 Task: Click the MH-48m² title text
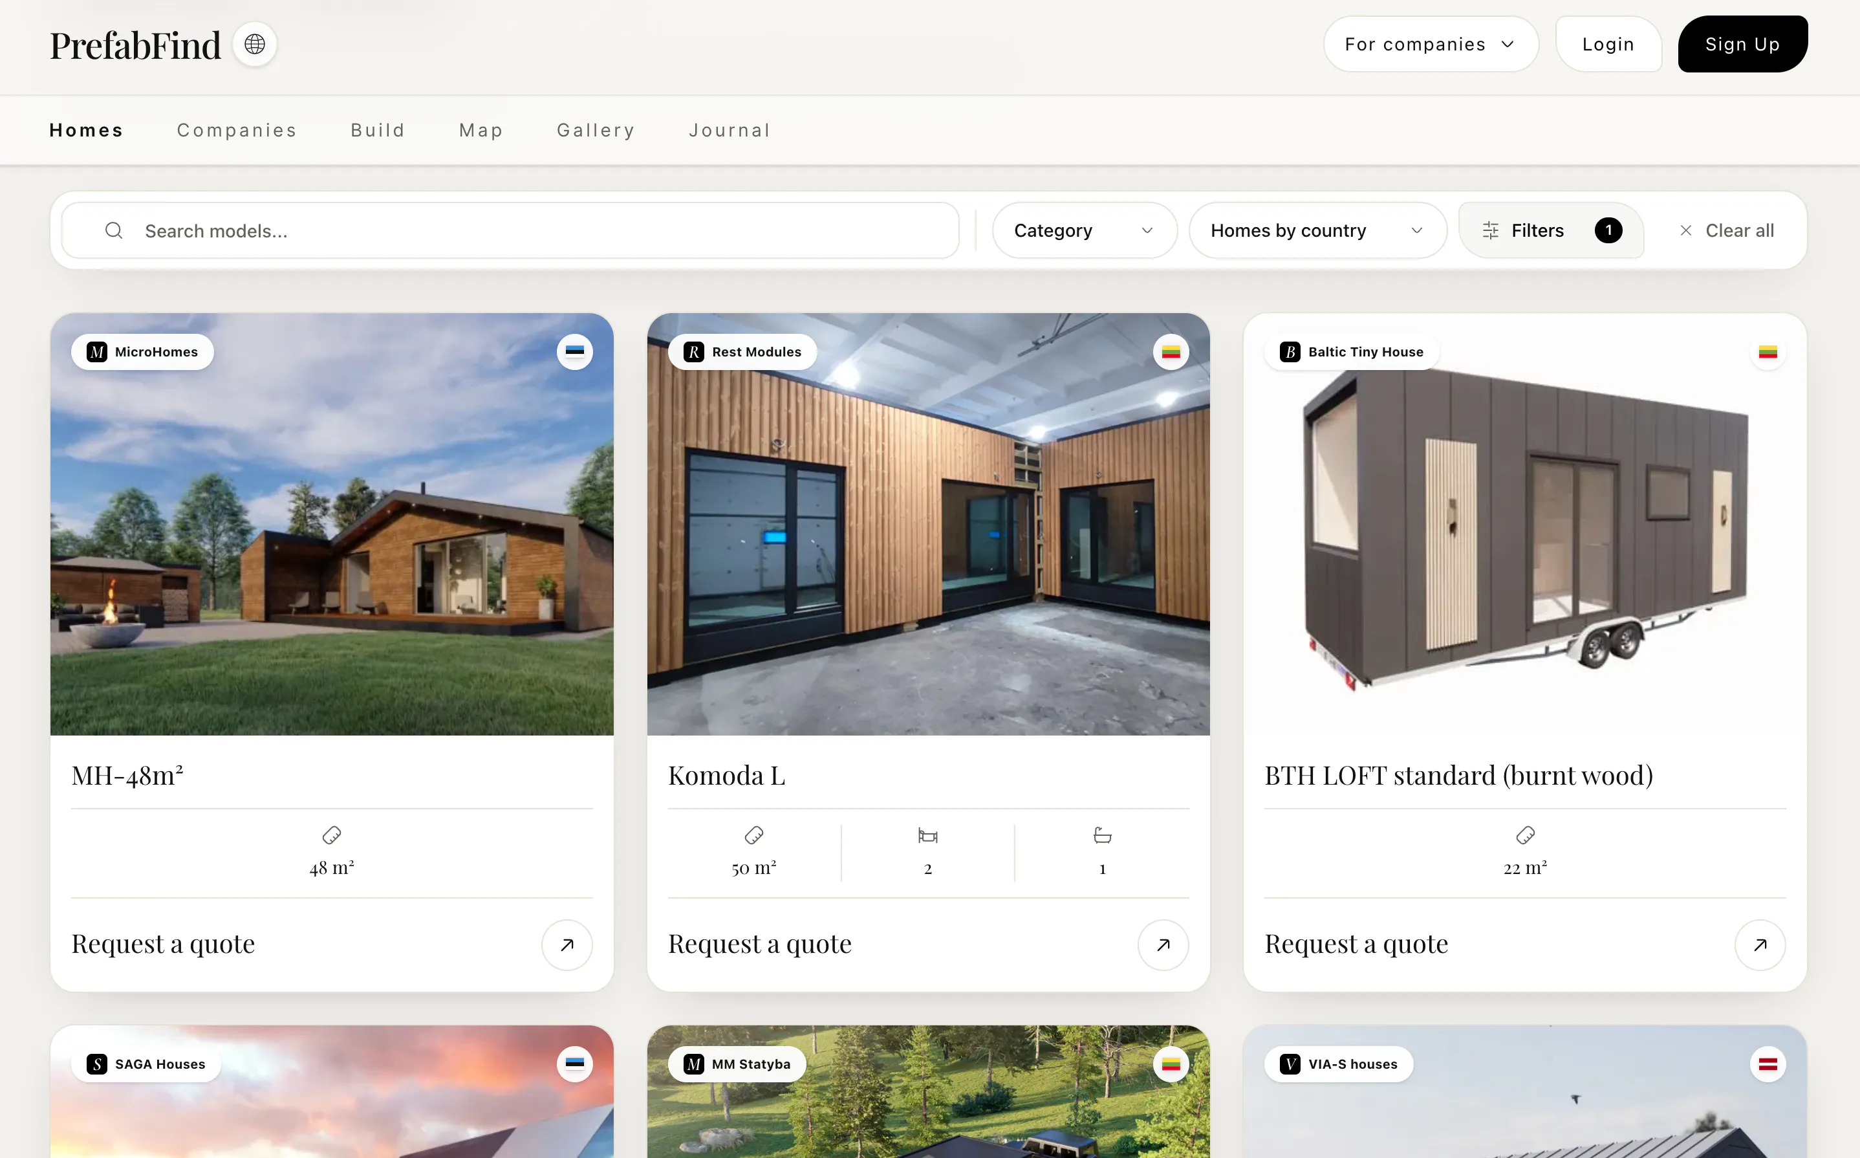click(127, 775)
